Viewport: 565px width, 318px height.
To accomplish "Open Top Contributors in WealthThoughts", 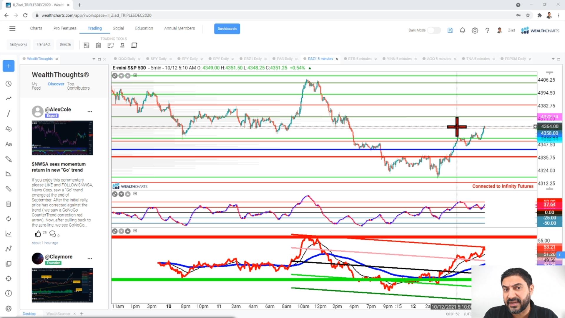I will point(78,86).
